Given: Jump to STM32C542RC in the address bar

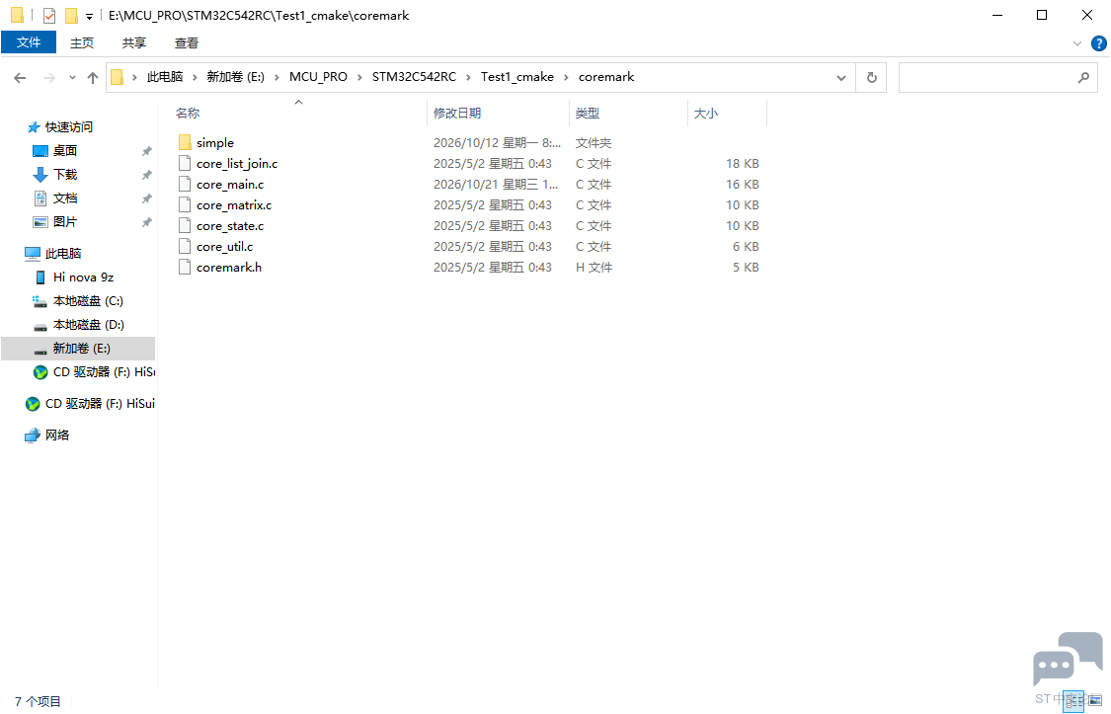Looking at the screenshot, I should click(414, 77).
